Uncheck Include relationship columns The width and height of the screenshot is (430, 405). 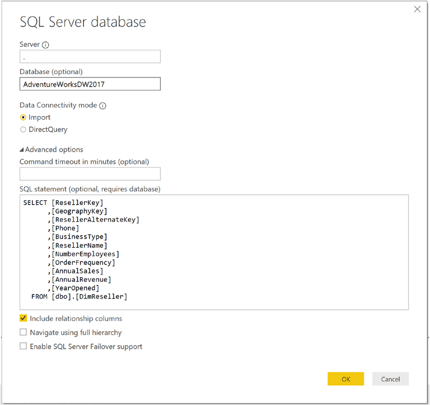point(23,318)
